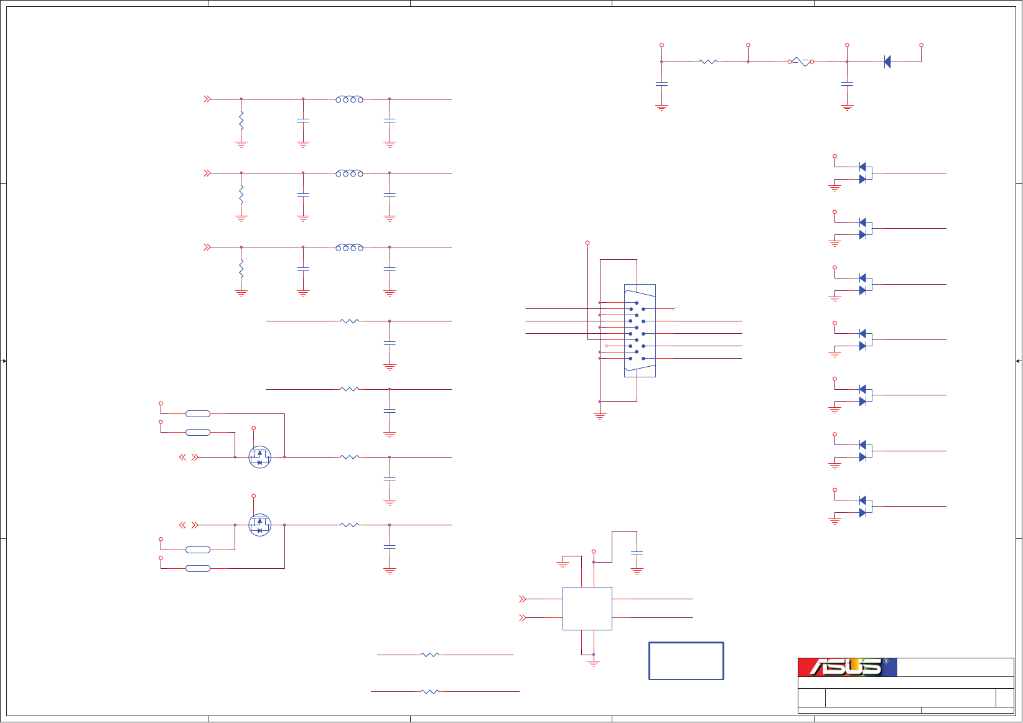Select the topmost dual-diode pair in right column
1023x723 pixels.
[865, 173]
